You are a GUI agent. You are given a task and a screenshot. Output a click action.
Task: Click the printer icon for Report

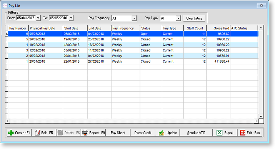point(85,133)
